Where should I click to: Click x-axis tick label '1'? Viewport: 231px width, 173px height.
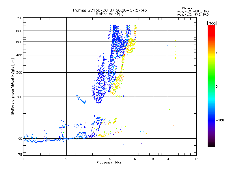tap(23, 159)
